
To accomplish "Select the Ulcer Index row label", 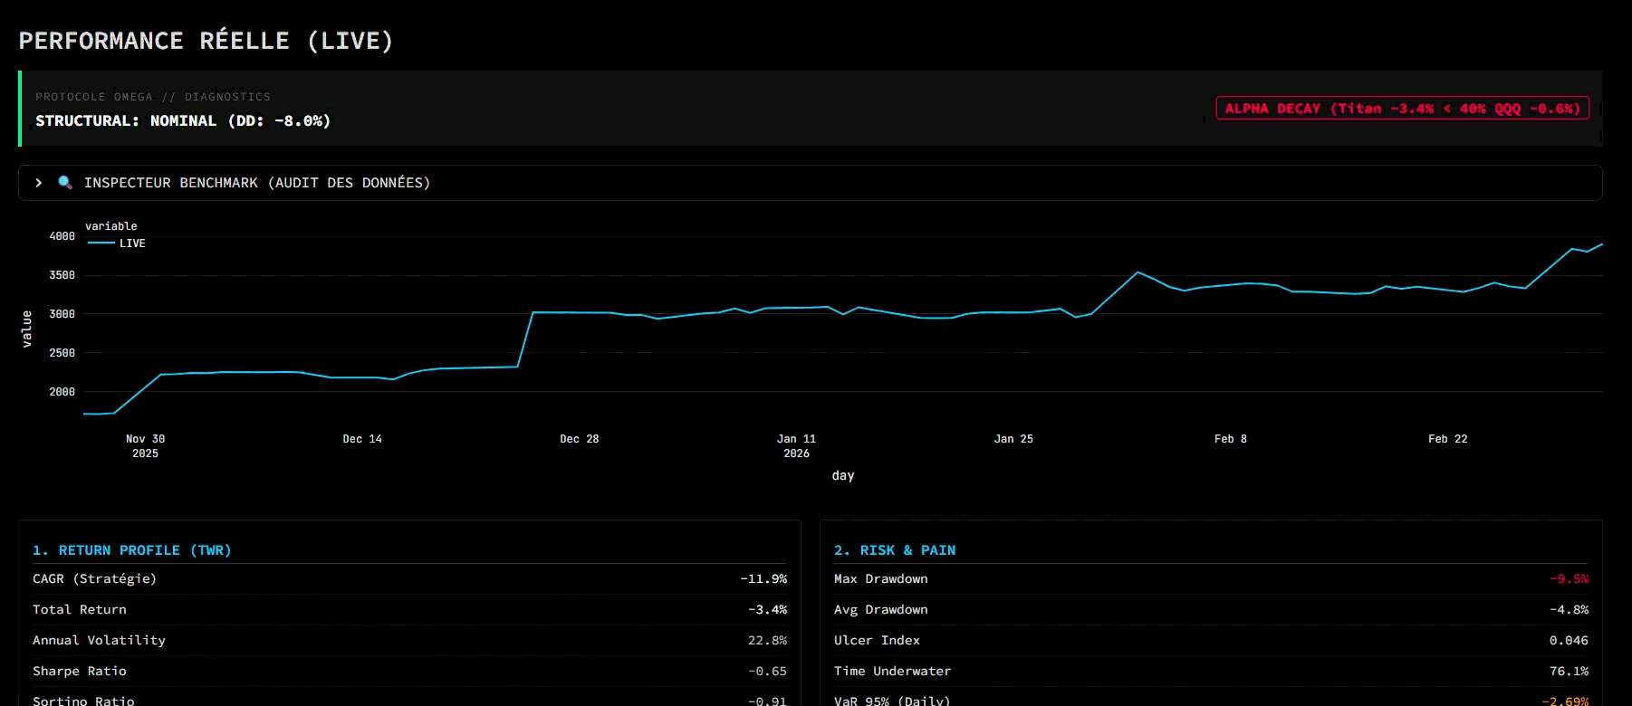I will (876, 641).
